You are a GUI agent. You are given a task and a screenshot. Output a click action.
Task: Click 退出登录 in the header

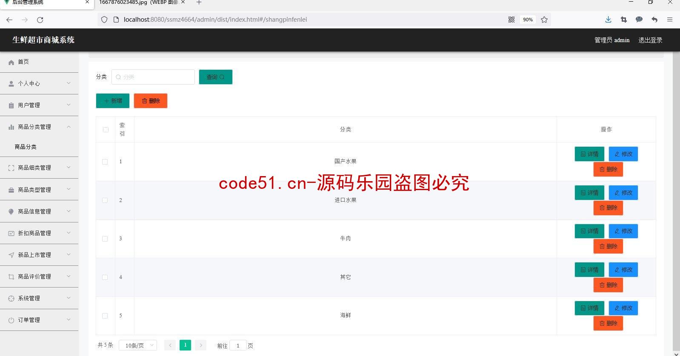(x=650, y=40)
